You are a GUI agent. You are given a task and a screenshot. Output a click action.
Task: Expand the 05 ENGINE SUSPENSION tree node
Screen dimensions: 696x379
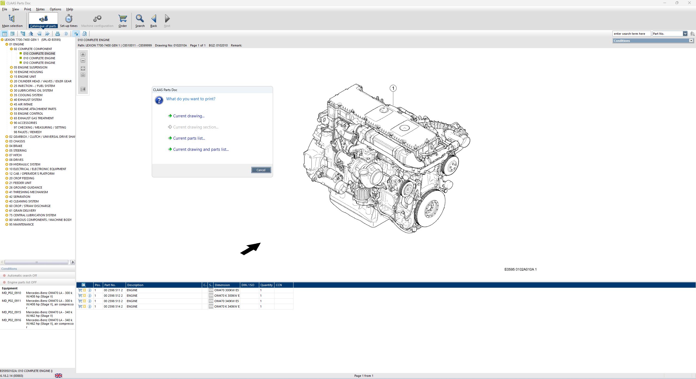pyautogui.click(x=11, y=67)
